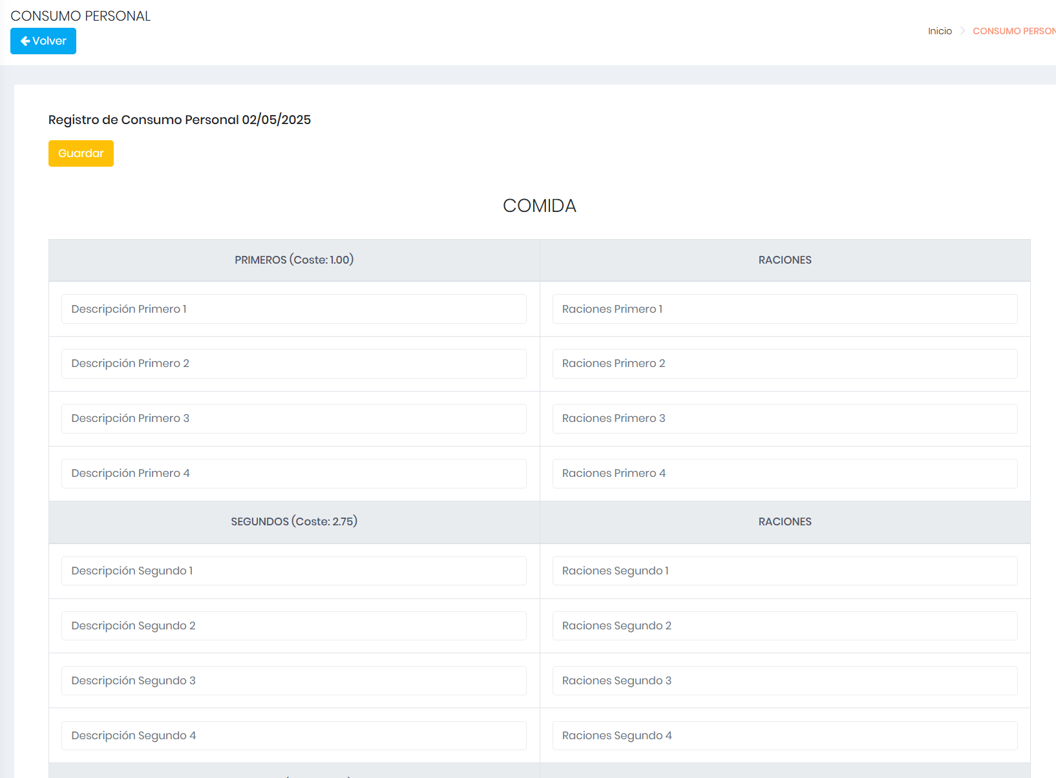Click the CONSUMO PERSONAL breadcrumb item
The height and width of the screenshot is (778, 1056).
[x=1014, y=31]
